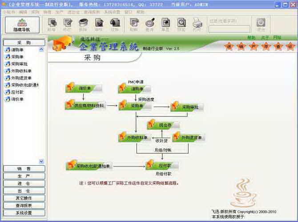Open the 采购 menu in the menu bar
This screenshot has width=298, height=222.
click(35, 12)
